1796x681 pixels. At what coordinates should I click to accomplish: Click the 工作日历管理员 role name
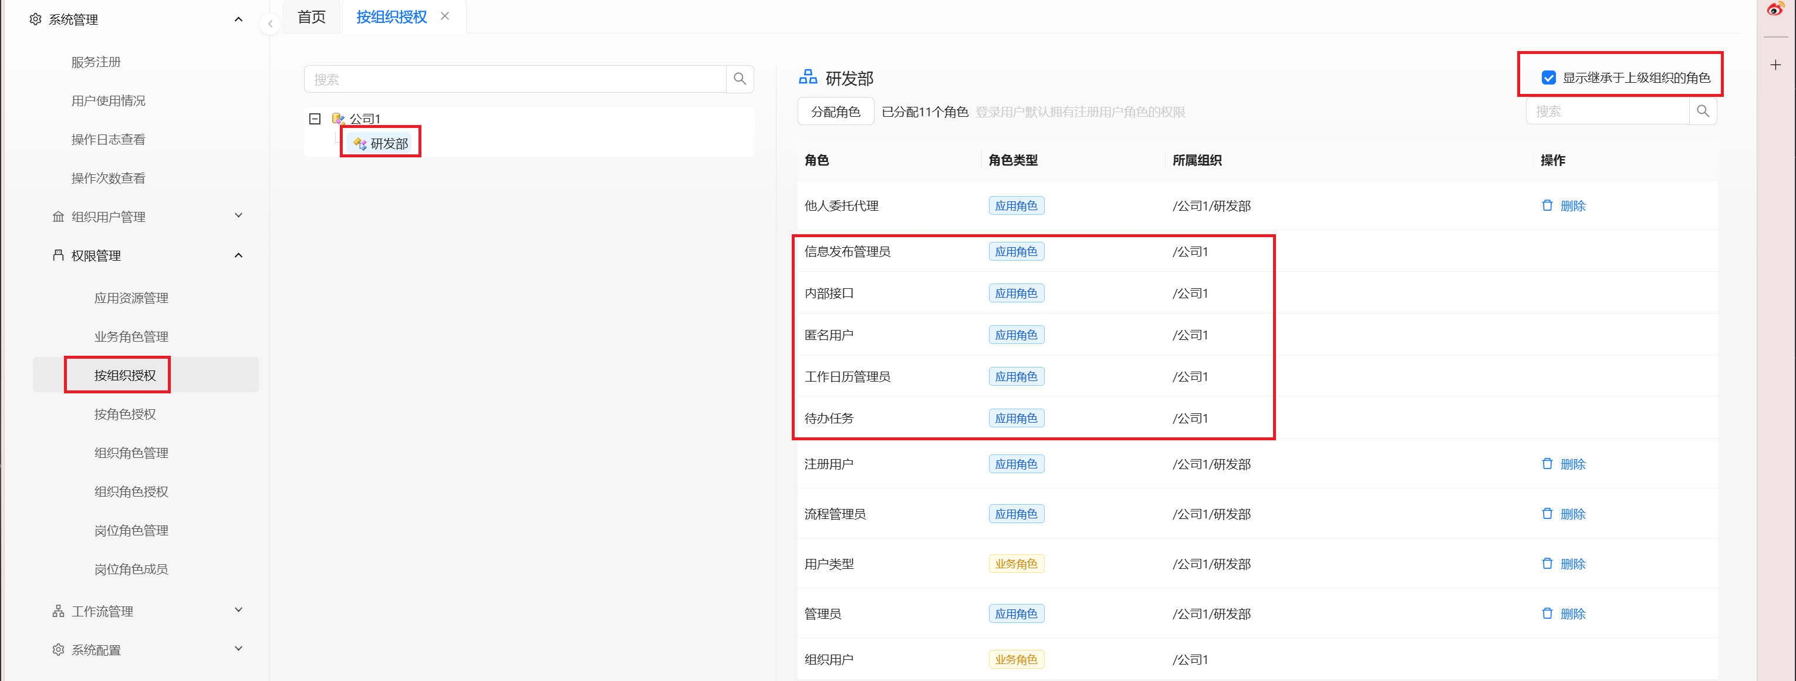(x=847, y=377)
